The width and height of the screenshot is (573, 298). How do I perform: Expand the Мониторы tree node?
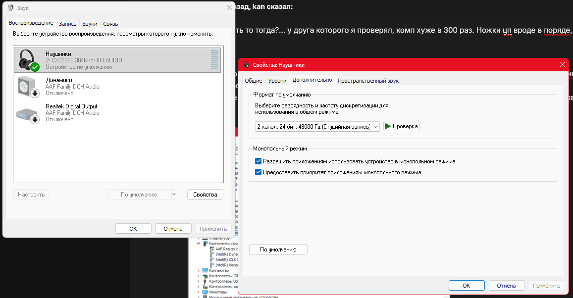pyautogui.click(x=199, y=292)
